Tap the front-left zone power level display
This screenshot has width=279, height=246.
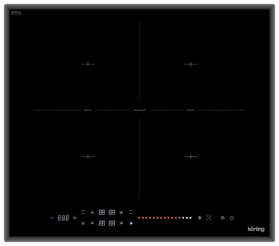(102, 223)
